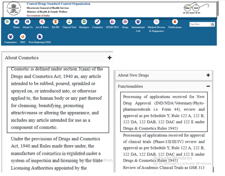Select the Act & Rules menu label
The width and height of the screenshot is (225, 176).
tap(42, 27)
